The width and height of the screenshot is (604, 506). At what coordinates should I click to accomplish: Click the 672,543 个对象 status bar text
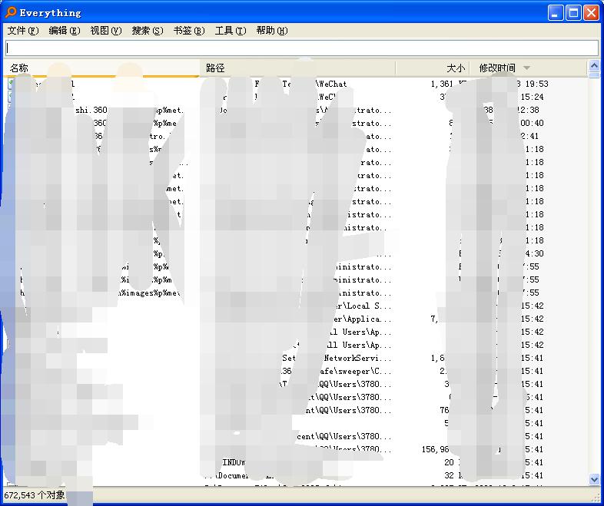click(x=35, y=495)
